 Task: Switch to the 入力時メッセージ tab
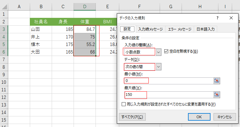coord(150,29)
